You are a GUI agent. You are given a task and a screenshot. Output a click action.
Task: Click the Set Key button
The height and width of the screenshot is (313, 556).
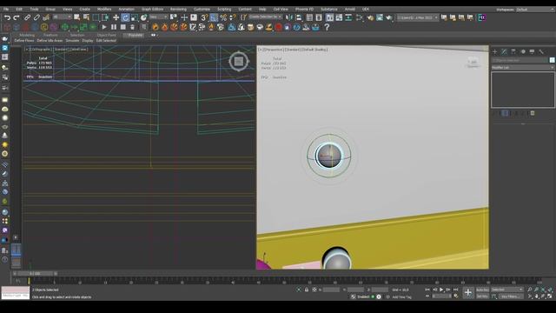point(482,296)
